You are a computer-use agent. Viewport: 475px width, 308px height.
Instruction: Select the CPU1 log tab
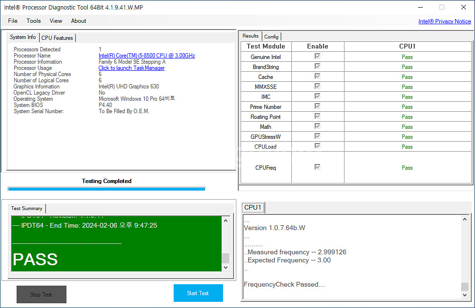click(253, 207)
